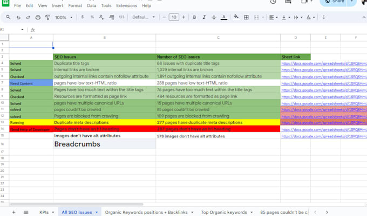The height and width of the screenshot is (216, 367).
Task: Open the search menus magnifier icon
Action: [x=8, y=17]
